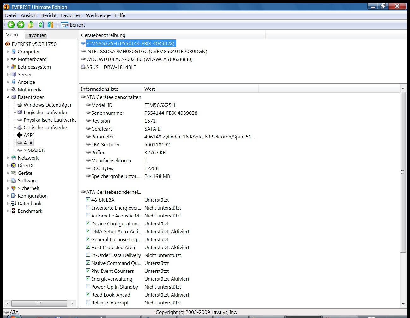Select the Anzeige monitor icon
The height and width of the screenshot is (318, 410).
(x=14, y=82)
